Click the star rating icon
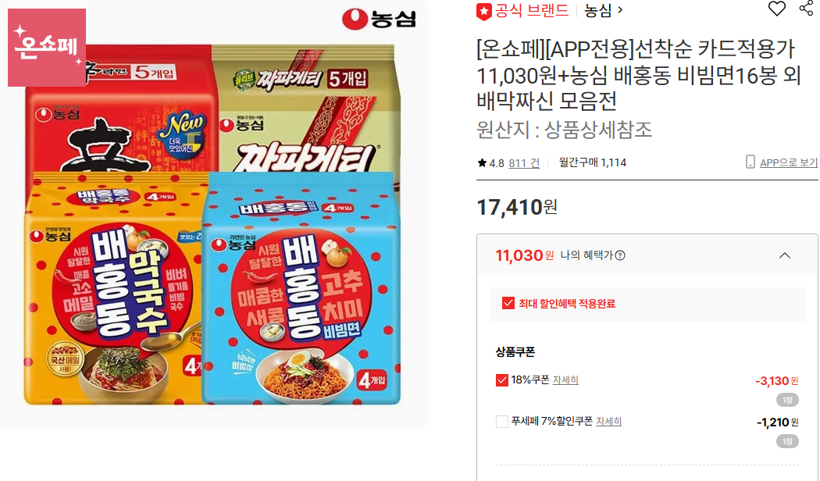Viewport: 820px width, 481px height. click(x=482, y=163)
